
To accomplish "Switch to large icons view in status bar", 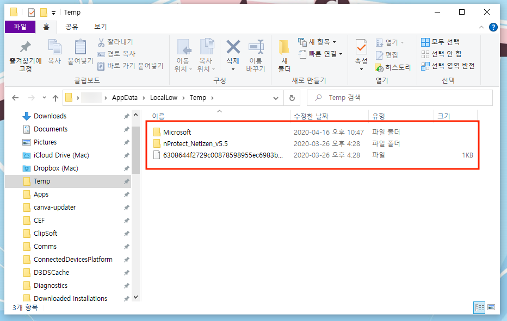I will click(x=491, y=307).
